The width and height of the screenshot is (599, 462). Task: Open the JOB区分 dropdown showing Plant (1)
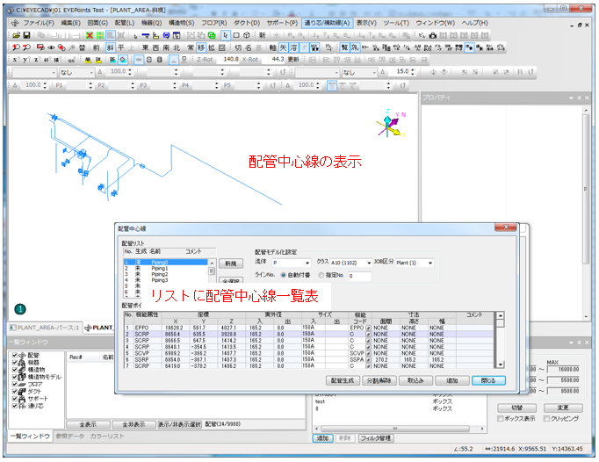415,263
